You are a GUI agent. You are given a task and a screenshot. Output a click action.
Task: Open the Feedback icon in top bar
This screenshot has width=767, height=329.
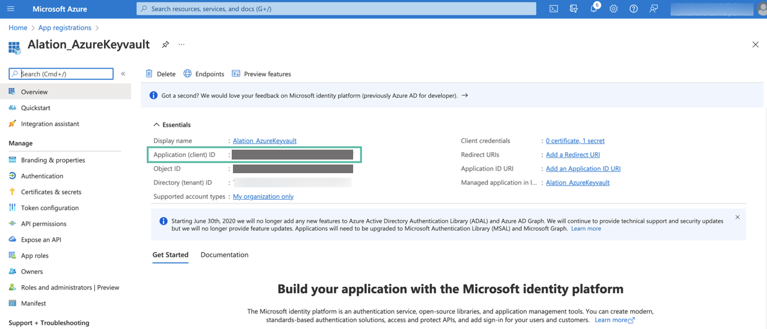(654, 9)
